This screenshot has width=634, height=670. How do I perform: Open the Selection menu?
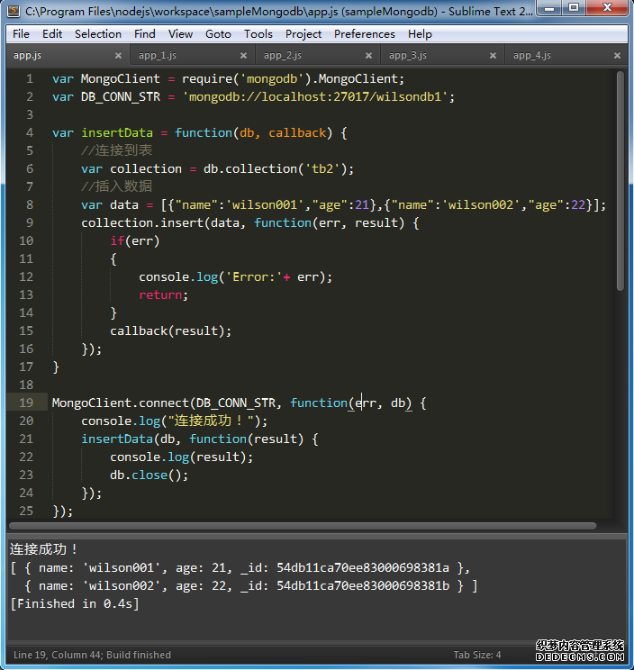[97, 34]
